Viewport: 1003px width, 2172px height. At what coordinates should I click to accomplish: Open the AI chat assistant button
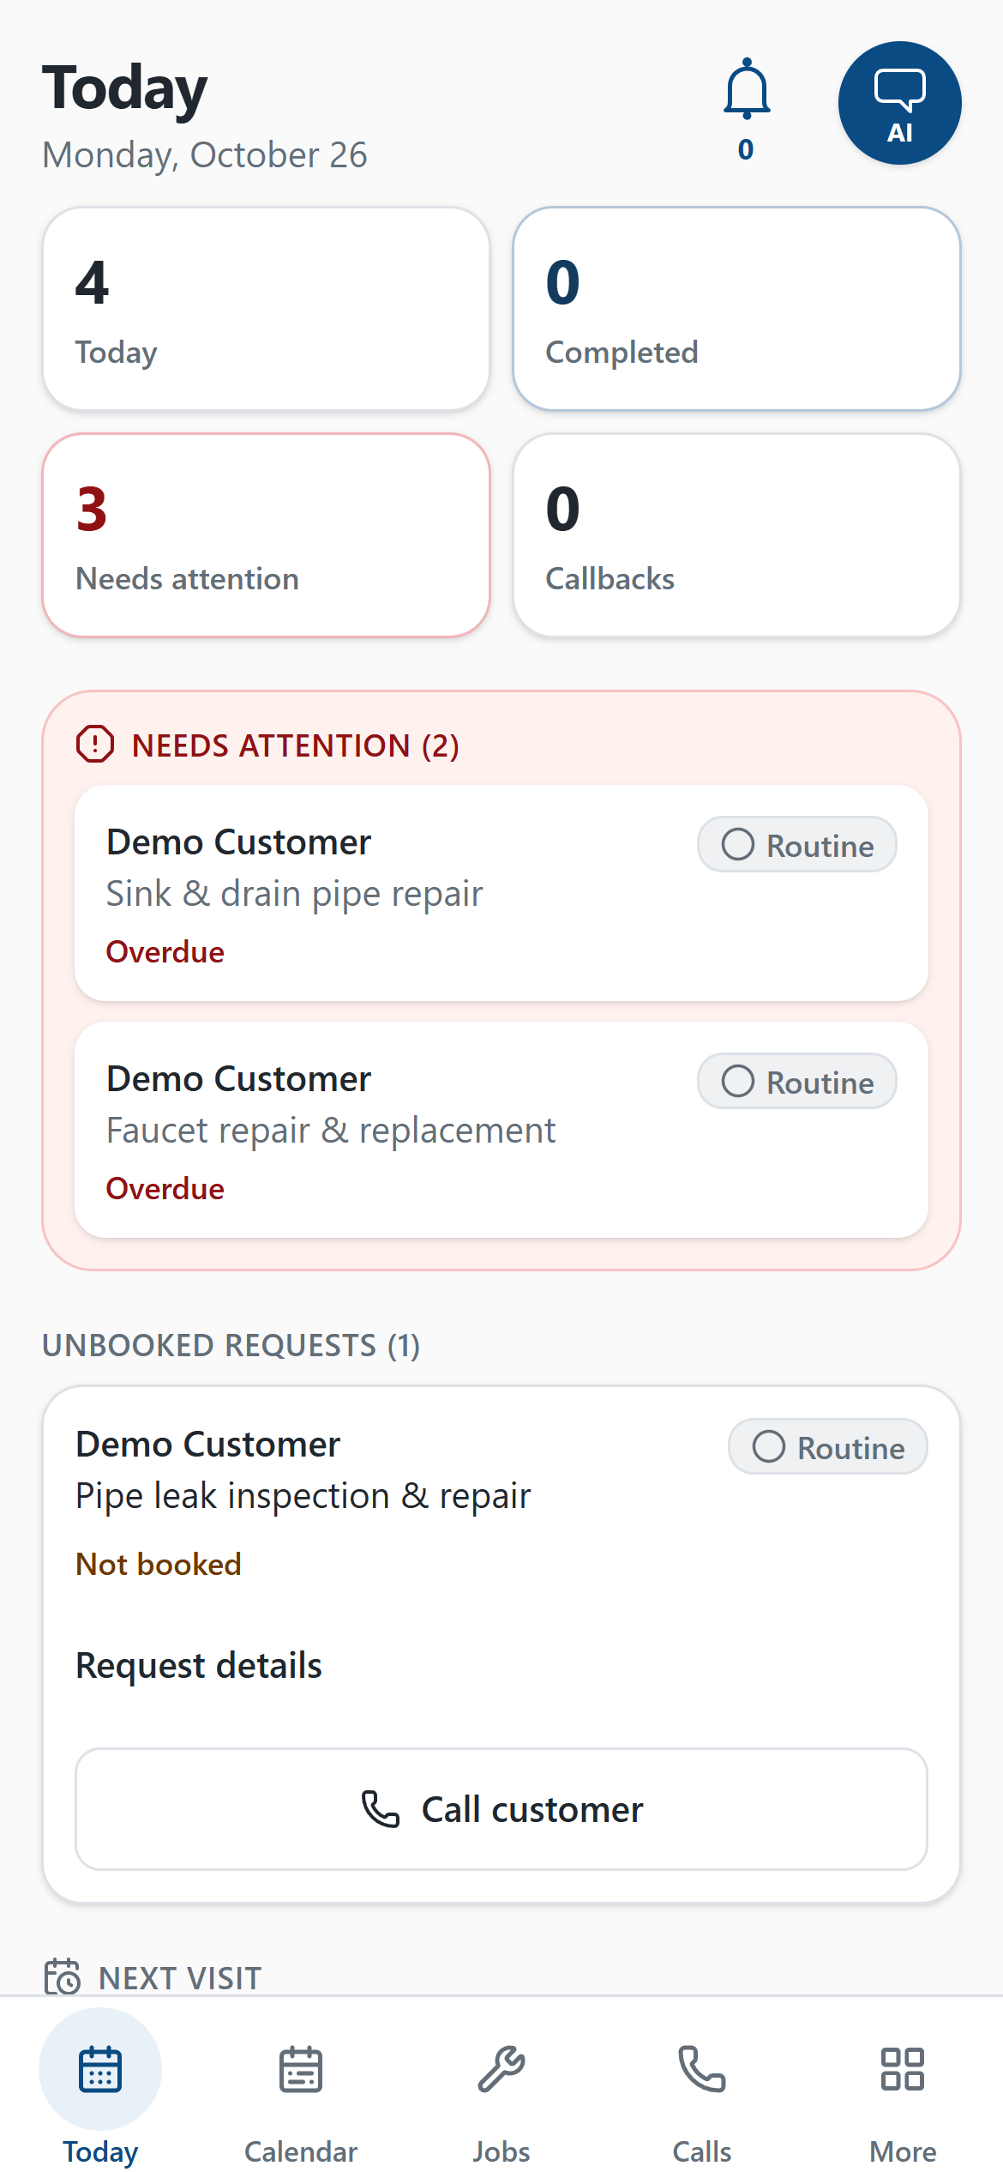(x=899, y=103)
